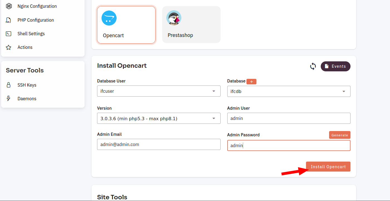Open SSH Keys under Server Tools
390x201 pixels.
click(x=27, y=85)
